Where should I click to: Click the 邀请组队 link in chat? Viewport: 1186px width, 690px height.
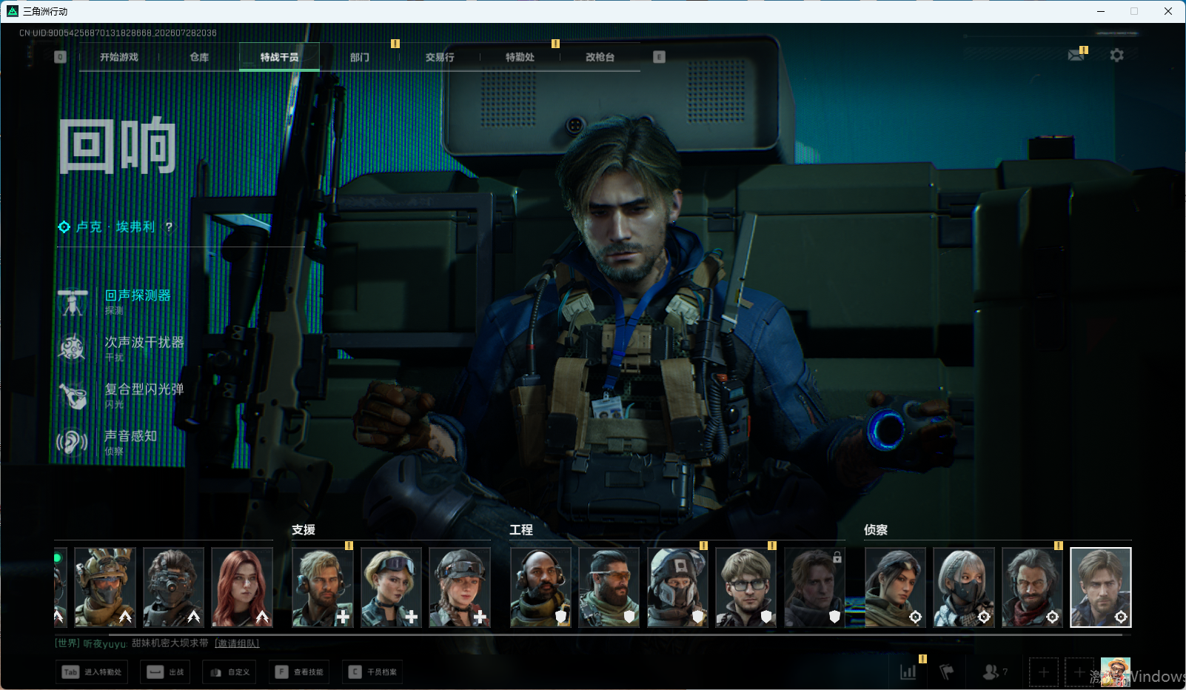[x=237, y=643]
